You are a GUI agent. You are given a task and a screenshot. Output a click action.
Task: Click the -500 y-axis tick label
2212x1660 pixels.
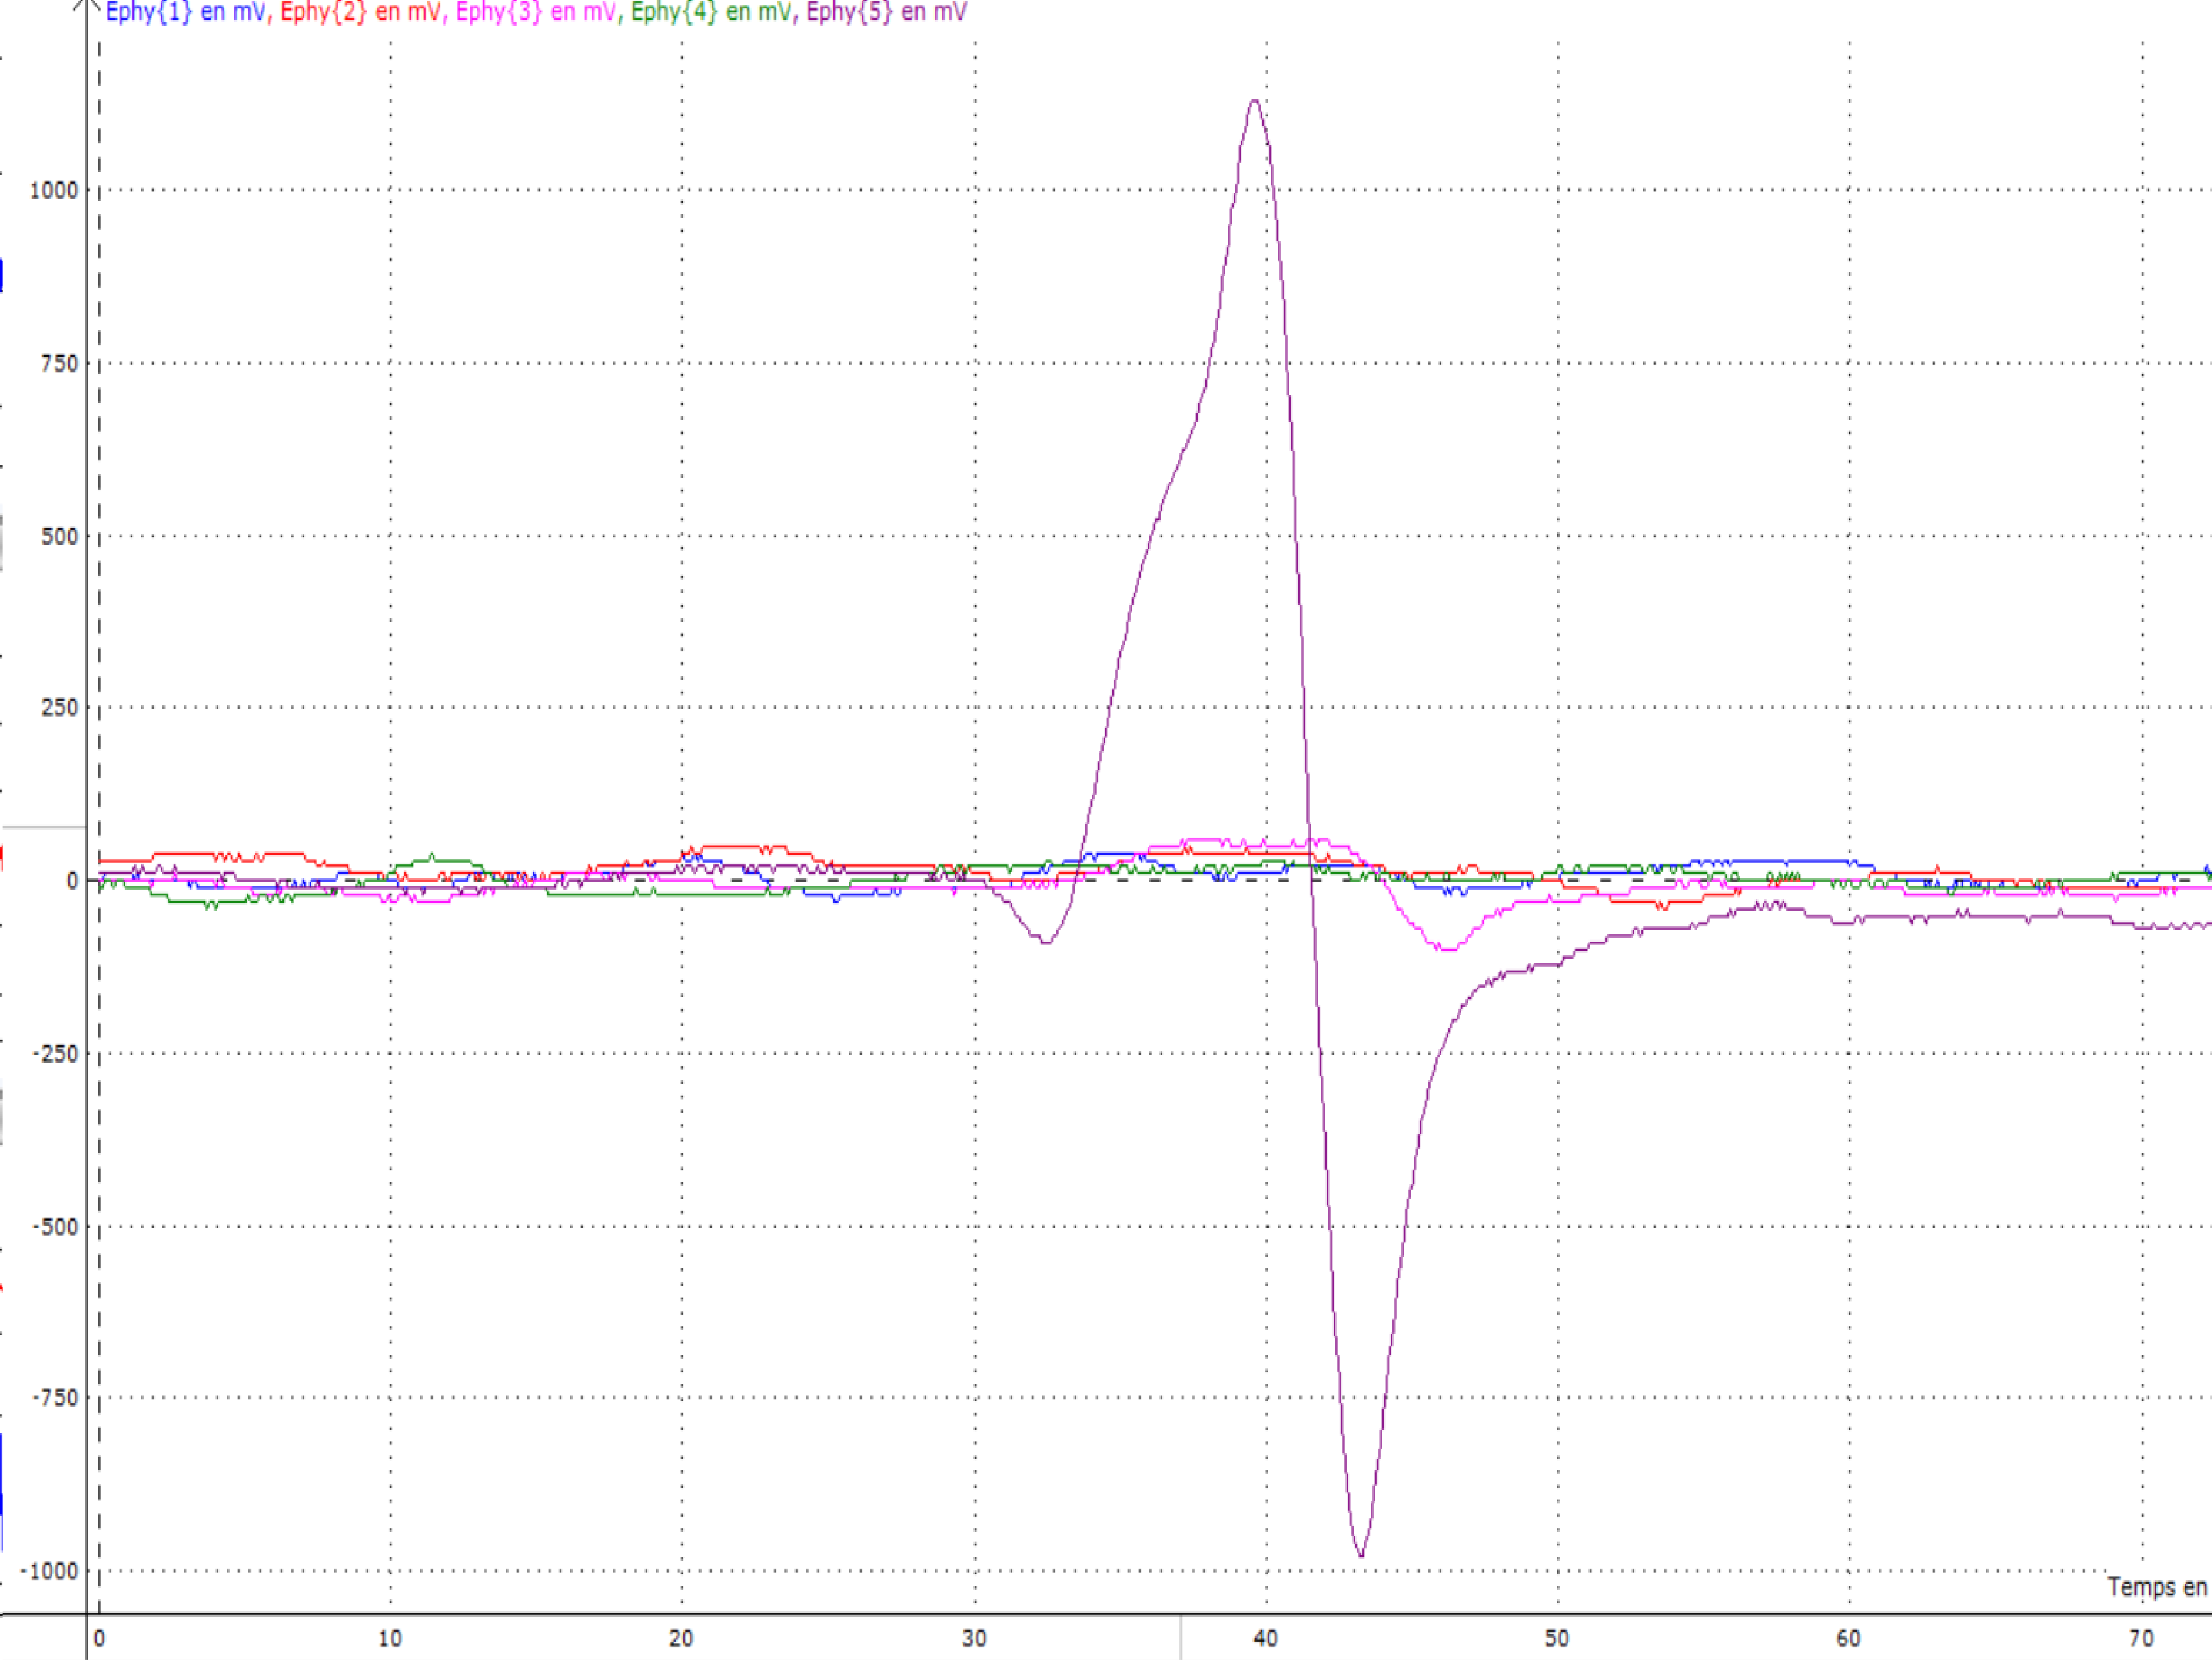click(55, 1227)
